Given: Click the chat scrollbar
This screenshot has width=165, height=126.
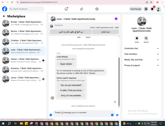Looking at the screenshot, I should click(x=119, y=81).
